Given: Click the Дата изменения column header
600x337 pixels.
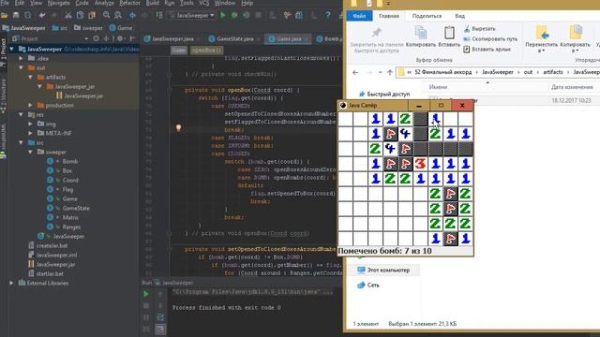Looking at the screenshot, I should pyautogui.click(x=572, y=87).
